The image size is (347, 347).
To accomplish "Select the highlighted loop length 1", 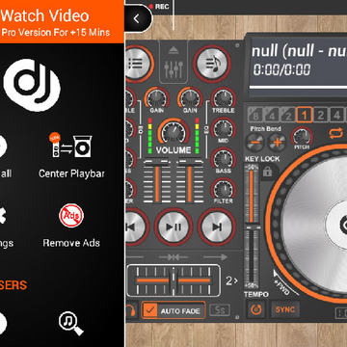I will click(x=304, y=115).
